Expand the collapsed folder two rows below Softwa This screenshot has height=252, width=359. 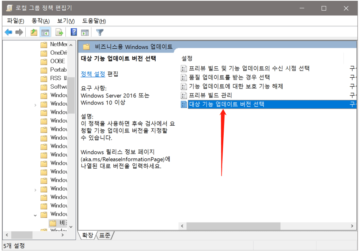click(x=36, y=104)
